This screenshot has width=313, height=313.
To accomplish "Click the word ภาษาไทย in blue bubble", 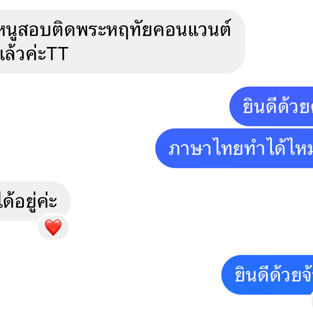I will [205, 148].
